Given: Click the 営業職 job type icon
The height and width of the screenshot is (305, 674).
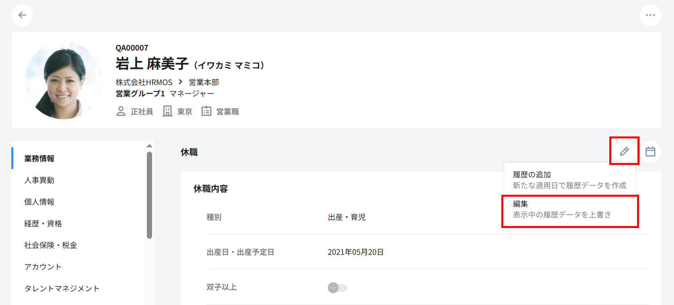Looking at the screenshot, I should point(206,111).
